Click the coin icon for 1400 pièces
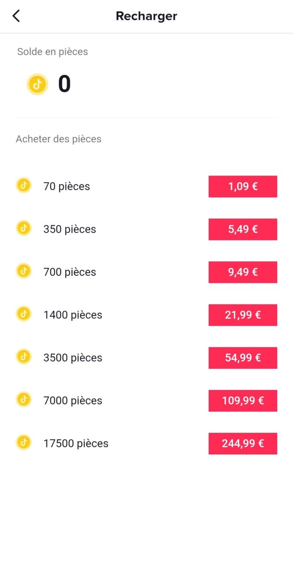 [24, 314]
